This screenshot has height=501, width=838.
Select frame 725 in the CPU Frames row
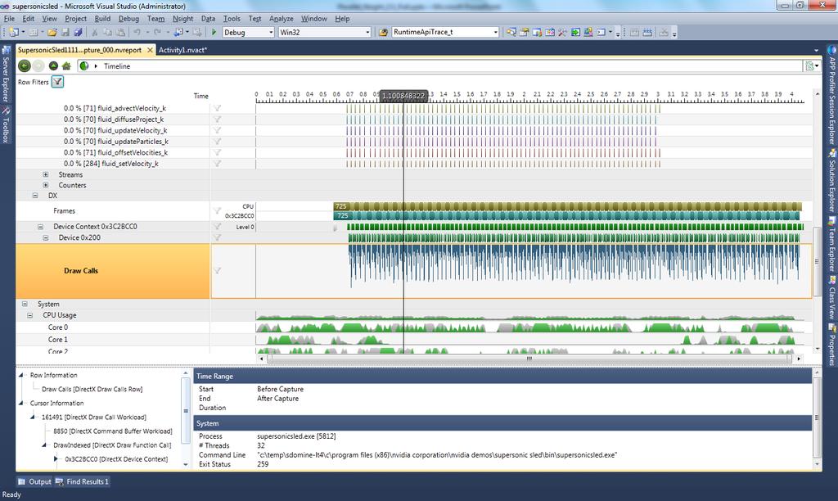[x=340, y=206]
